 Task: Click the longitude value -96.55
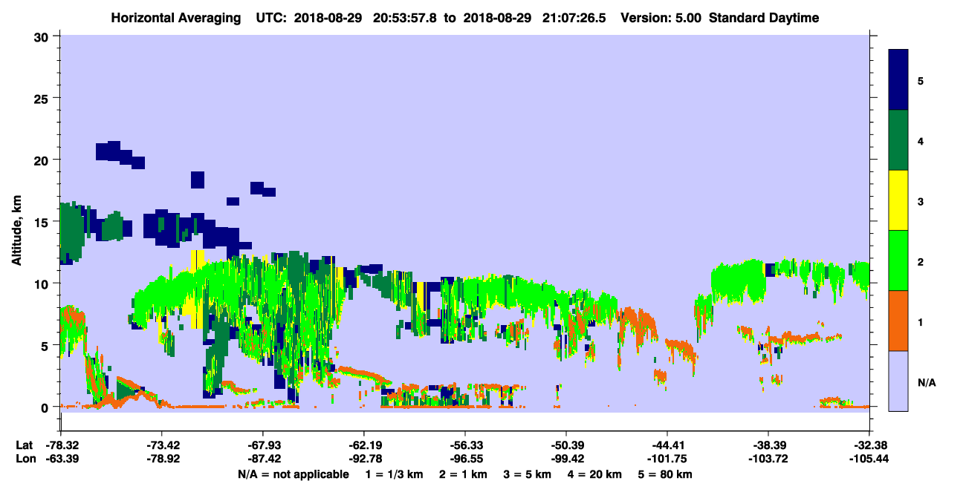(465, 459)
